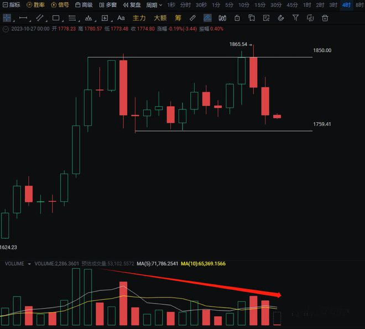Click the 复盘 replay button
Image resolution: width=365 pixels, height=329 pixels.
click(132, 4)
